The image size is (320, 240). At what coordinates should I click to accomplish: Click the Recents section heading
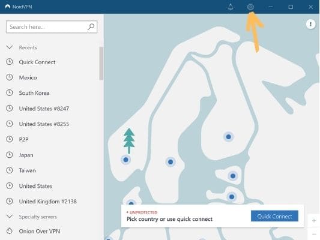(28, 47)
